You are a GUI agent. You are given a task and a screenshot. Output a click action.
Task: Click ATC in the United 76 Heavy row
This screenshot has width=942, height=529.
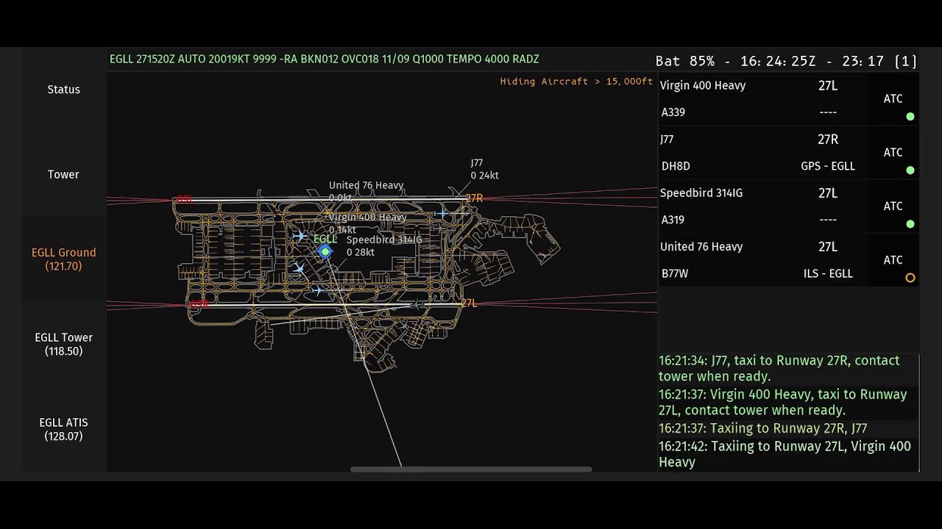893,260
